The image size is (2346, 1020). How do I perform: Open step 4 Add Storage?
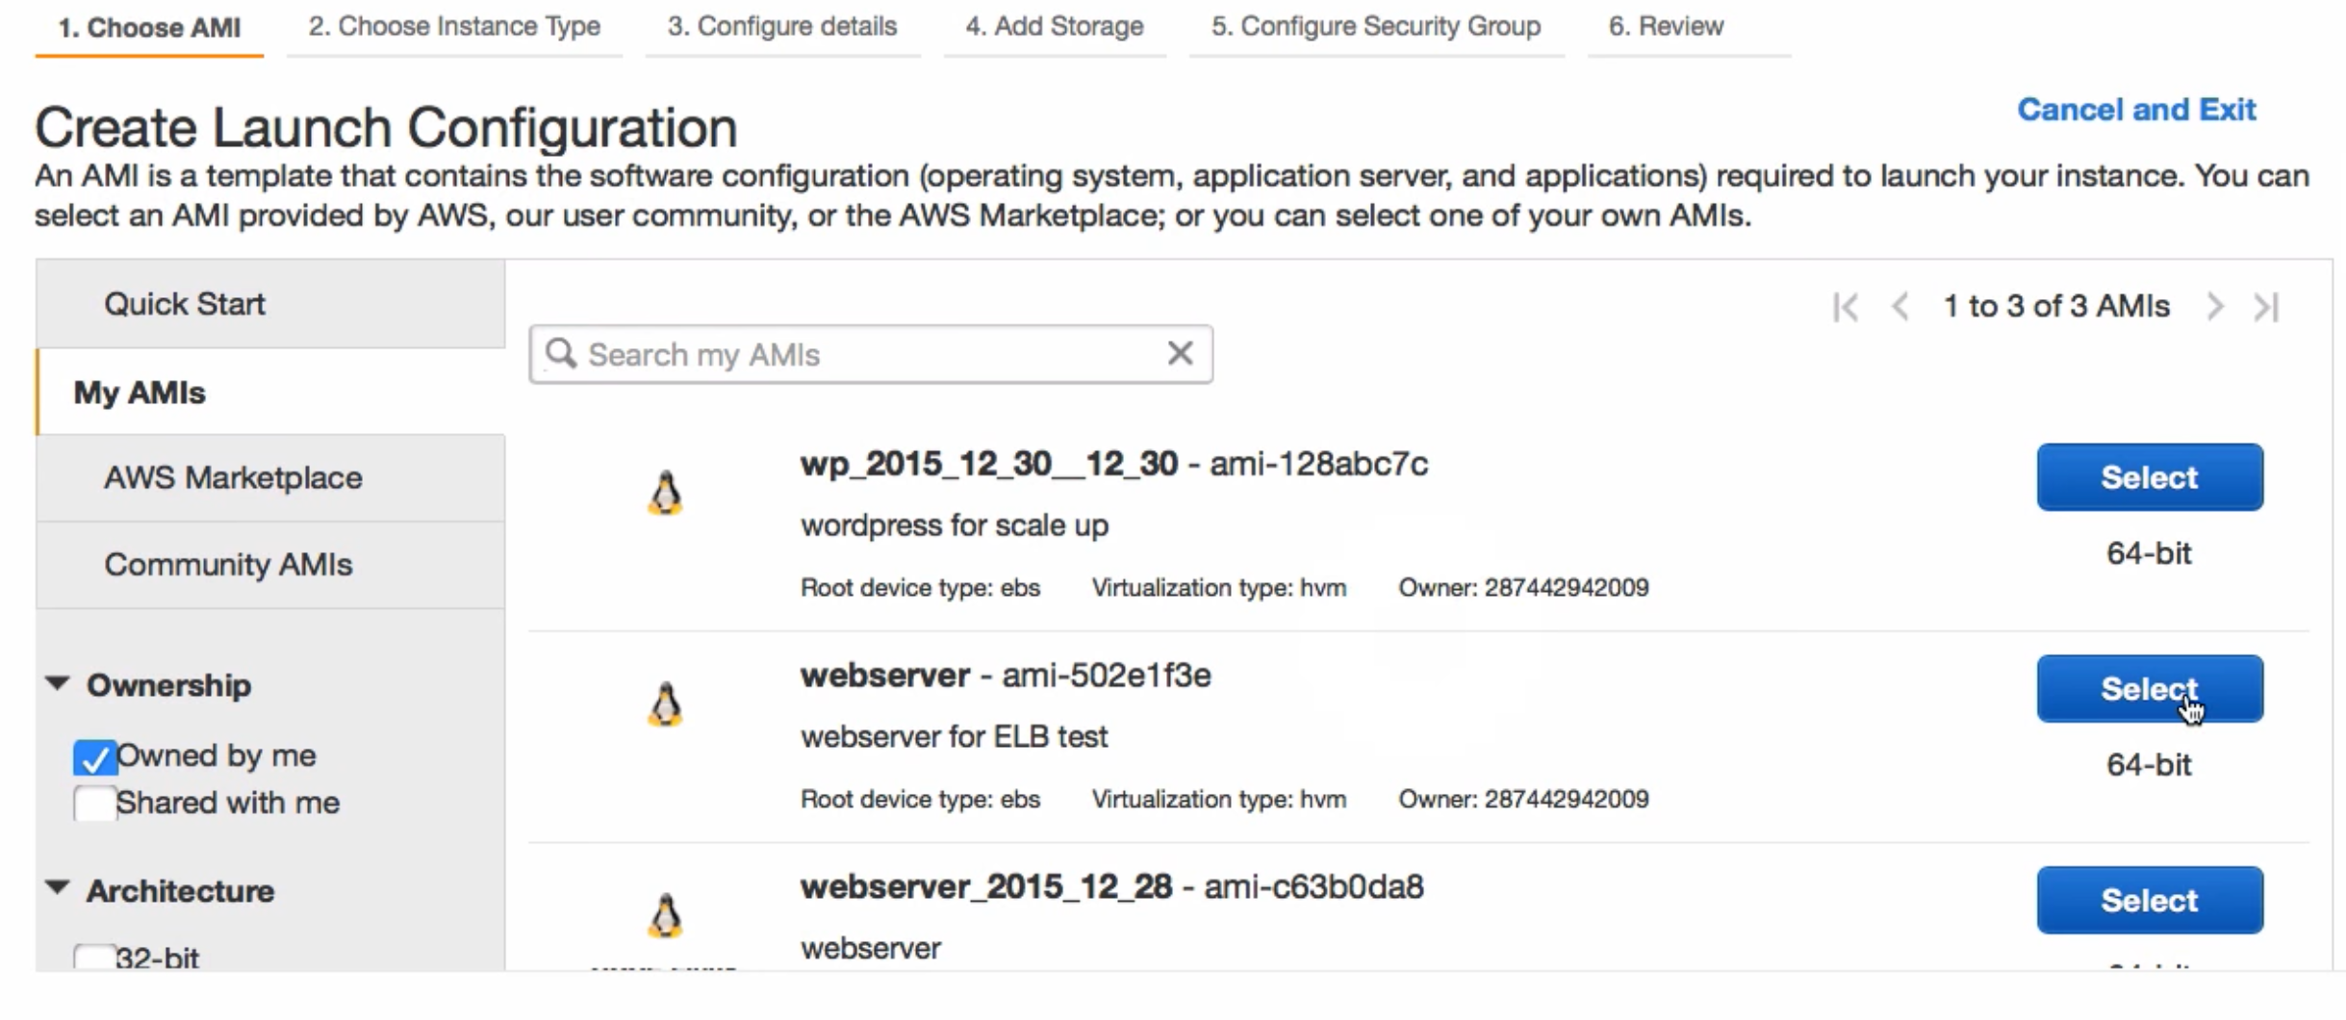[x=1055, y=27]
